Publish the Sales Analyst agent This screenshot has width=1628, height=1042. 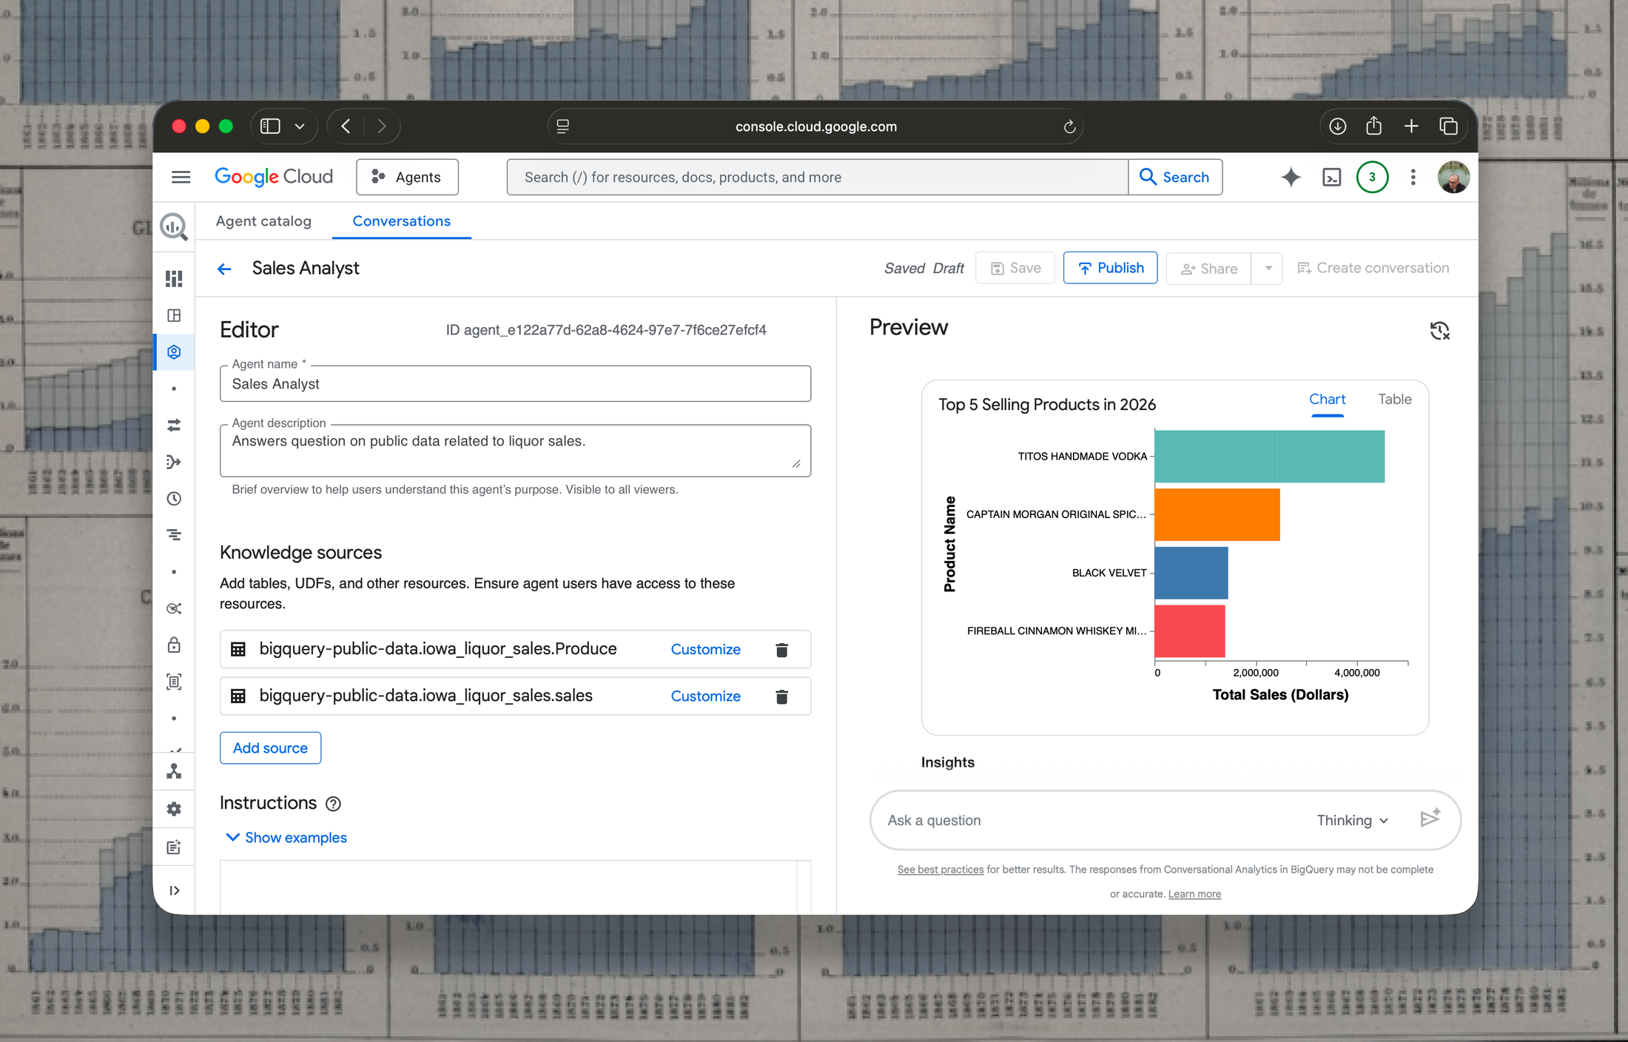[x=1110, y=268]
